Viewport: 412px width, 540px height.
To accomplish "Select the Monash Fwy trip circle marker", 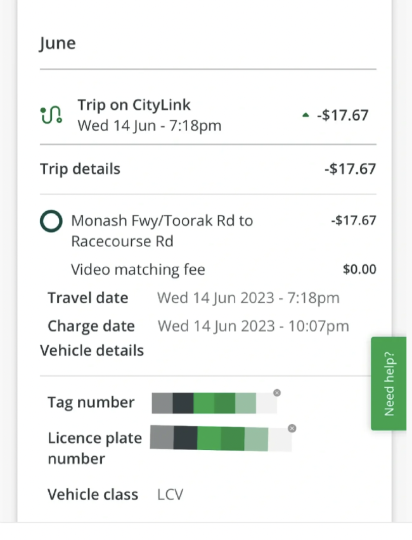I will (x=51, y=221).
